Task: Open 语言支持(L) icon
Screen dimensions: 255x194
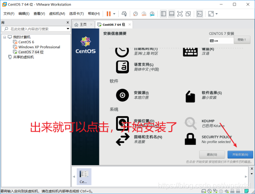Action: coord(122,67)
